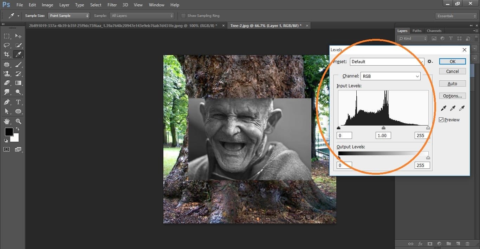Enable Show Sampling Ring option

point(183,15)
